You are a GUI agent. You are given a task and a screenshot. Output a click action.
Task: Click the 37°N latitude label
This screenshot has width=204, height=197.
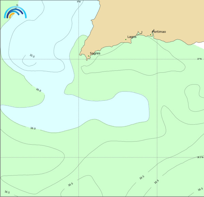(200, 59)
